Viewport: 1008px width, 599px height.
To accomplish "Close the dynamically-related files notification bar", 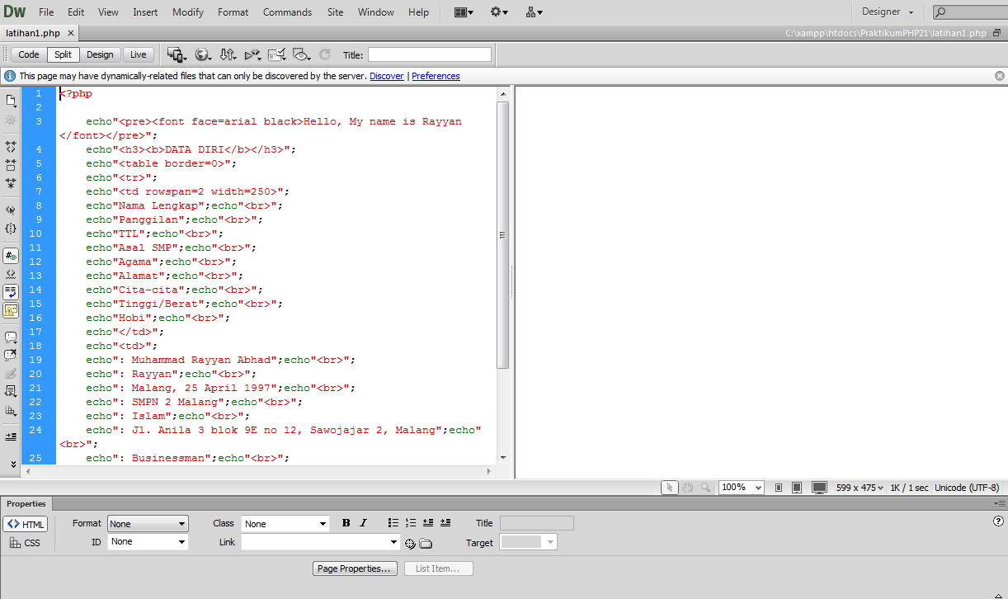I will (x=999, y=76).
